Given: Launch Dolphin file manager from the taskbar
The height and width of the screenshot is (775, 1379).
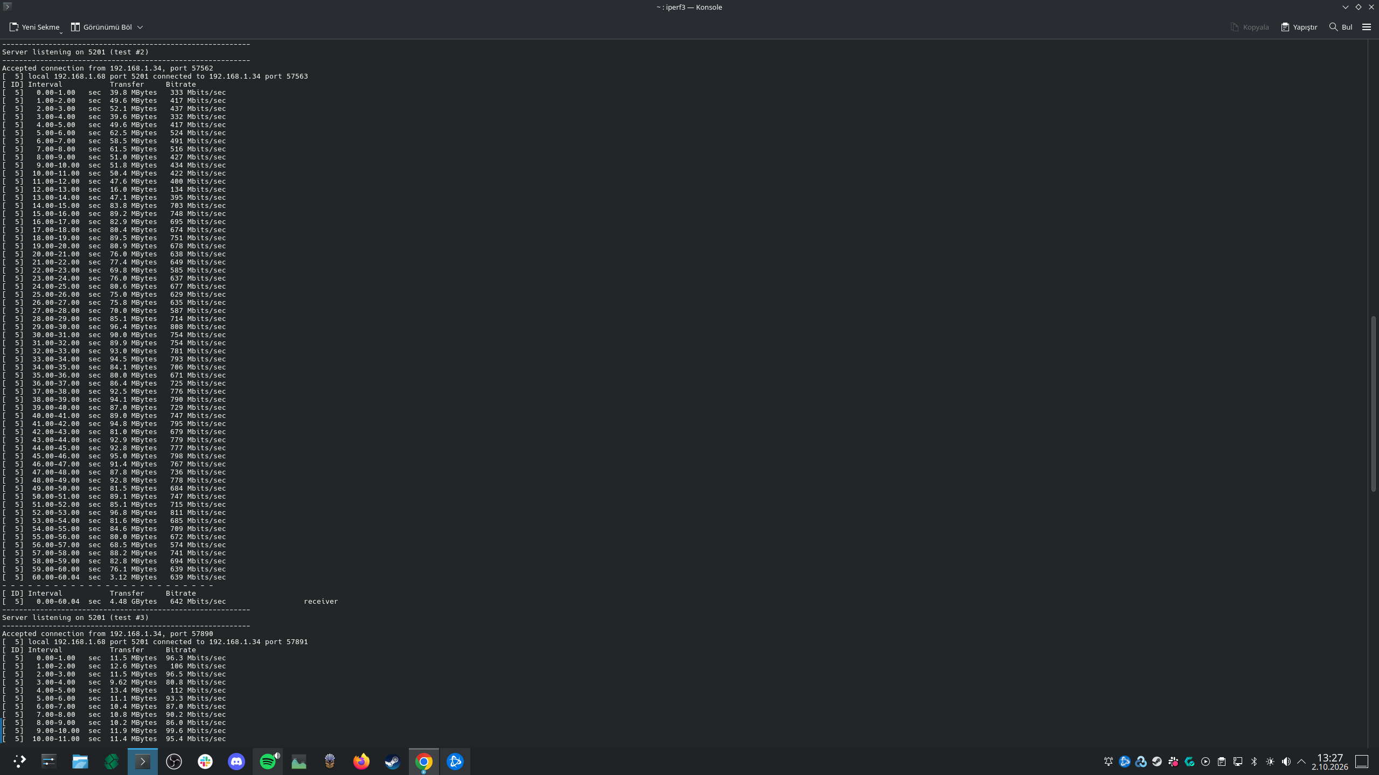Looking at the screenshot, I should pyautogui.click(x=80, y=761).
